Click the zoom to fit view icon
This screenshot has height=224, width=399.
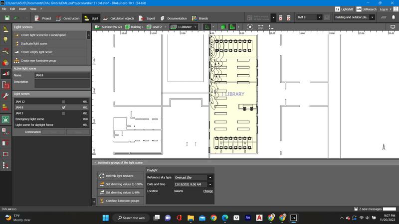pyautogui.click(x=250, y=27)
